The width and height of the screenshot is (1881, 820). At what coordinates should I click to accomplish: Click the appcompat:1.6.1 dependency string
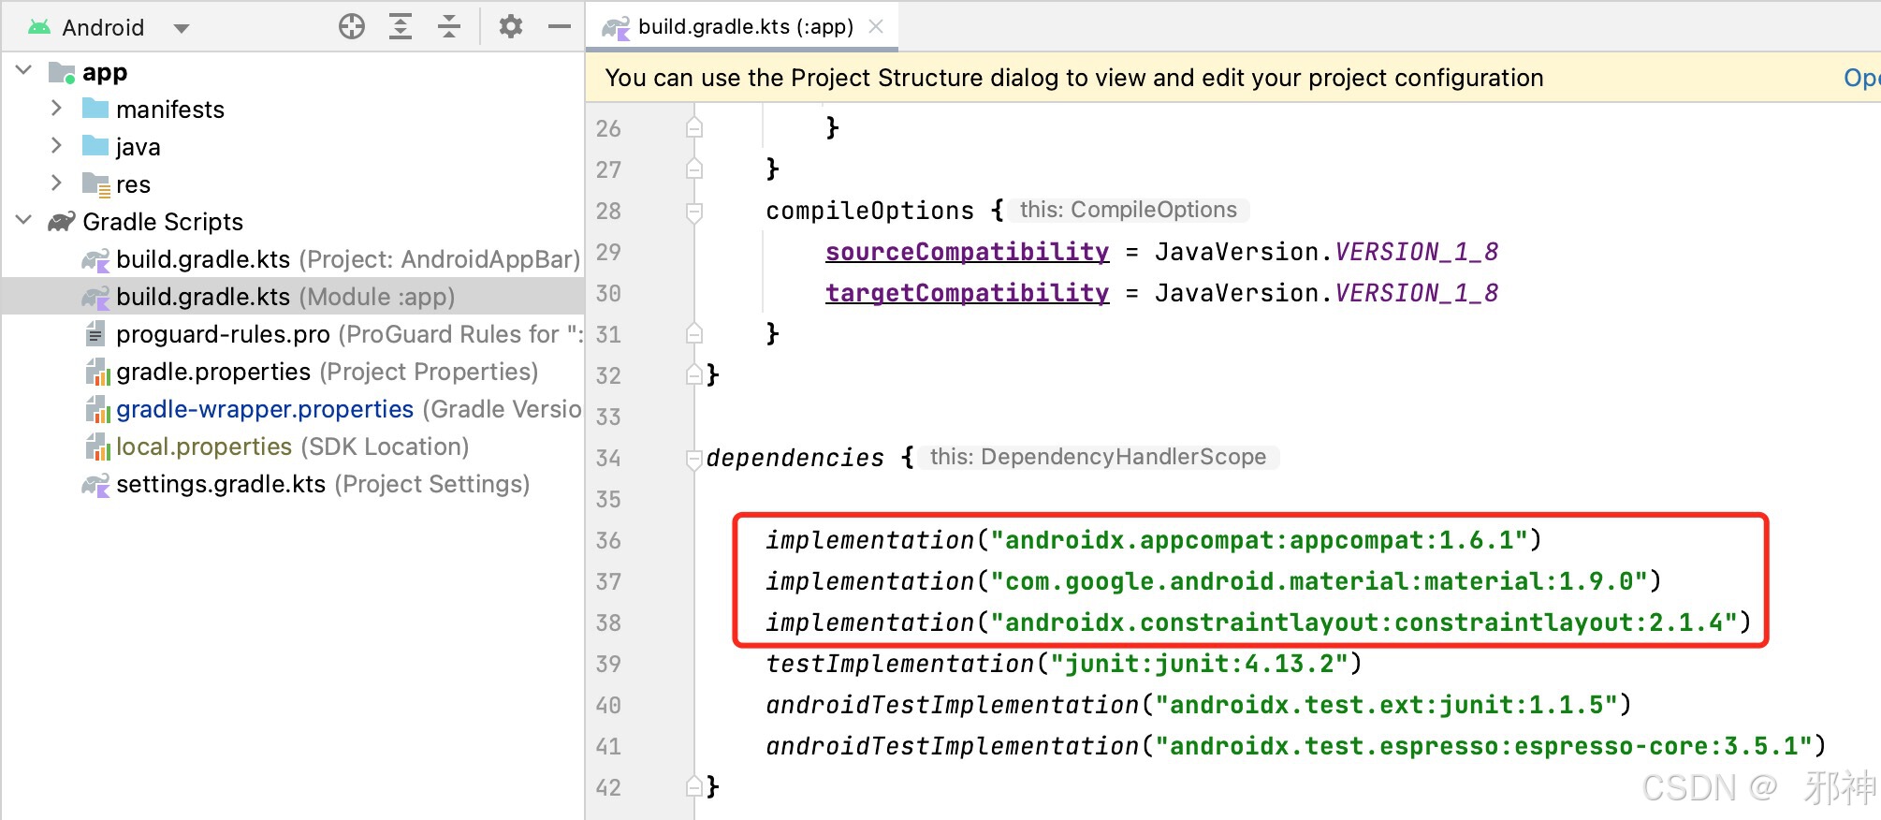click(x=1260, y=540)
